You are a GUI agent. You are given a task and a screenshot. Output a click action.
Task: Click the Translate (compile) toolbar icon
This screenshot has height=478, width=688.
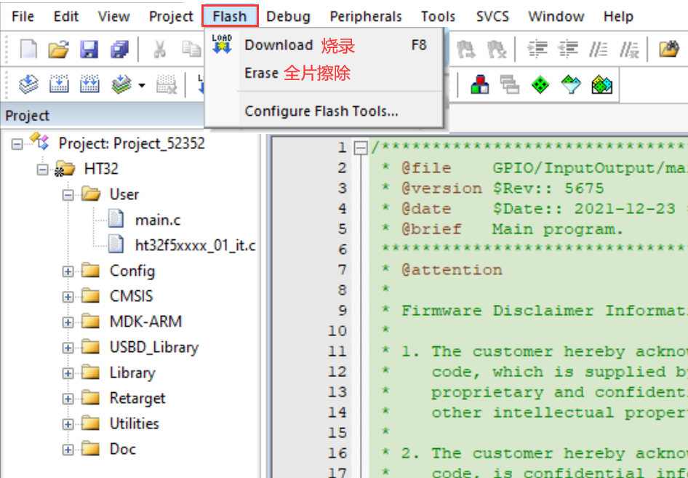point(28,85)
